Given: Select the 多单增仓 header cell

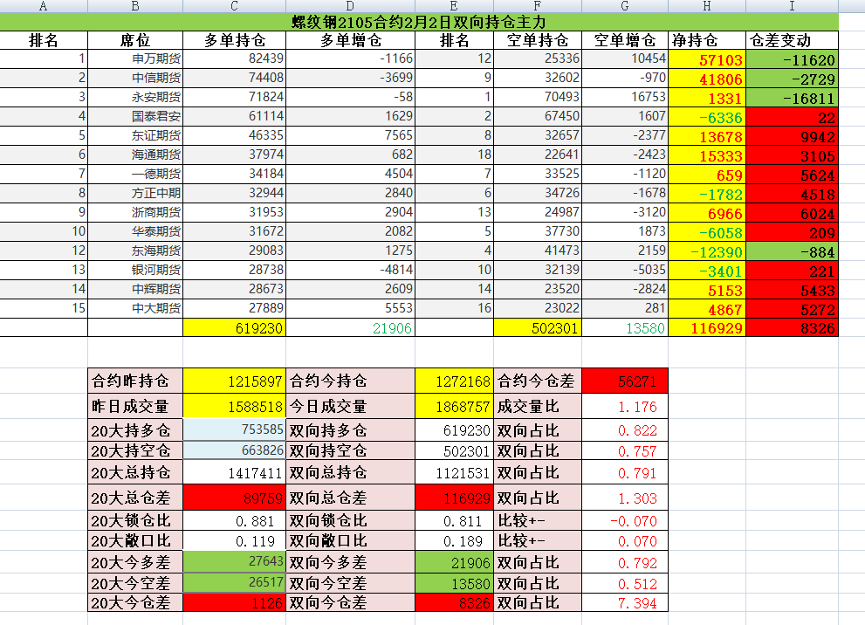Looking at the screenshot, I should (350, 40).
